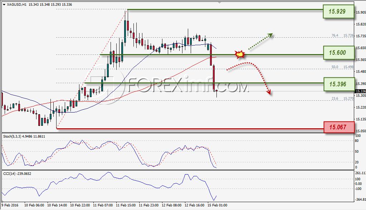Click the 12 Feb 08:00 time label

pyautogui.click(x=171, y=205)
